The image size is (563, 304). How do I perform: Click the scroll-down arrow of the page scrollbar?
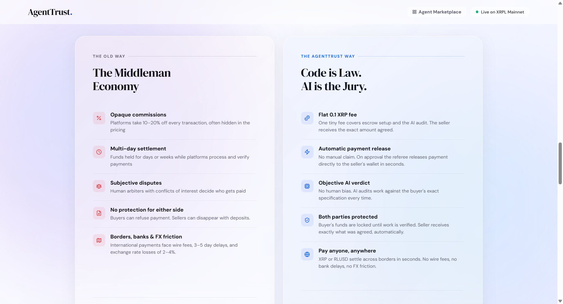560,301
